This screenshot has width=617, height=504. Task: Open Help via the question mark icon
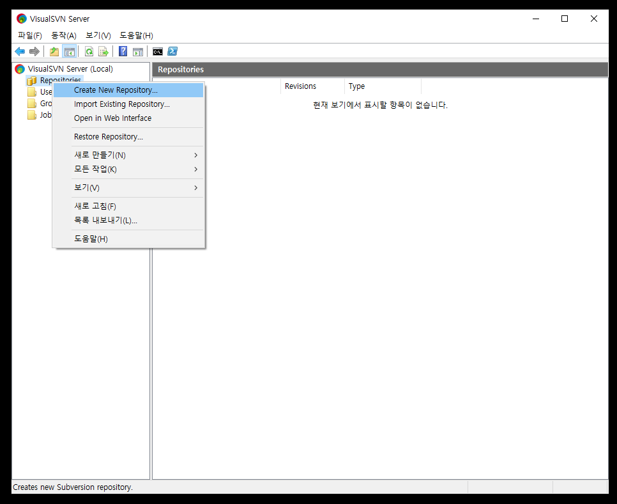(x=123, y=51)
